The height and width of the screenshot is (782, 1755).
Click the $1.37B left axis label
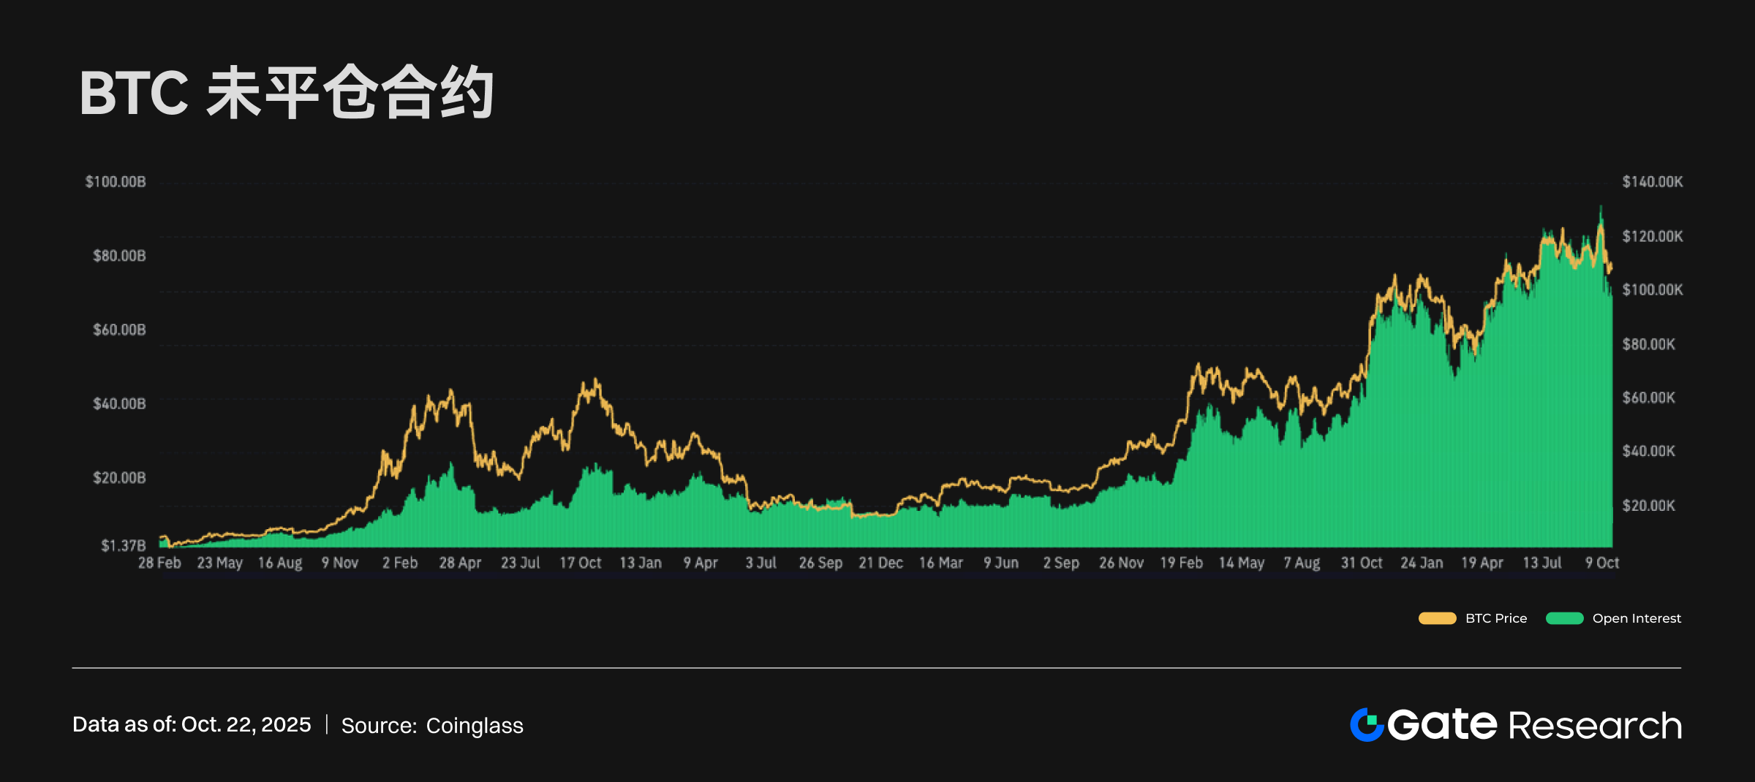123,545
